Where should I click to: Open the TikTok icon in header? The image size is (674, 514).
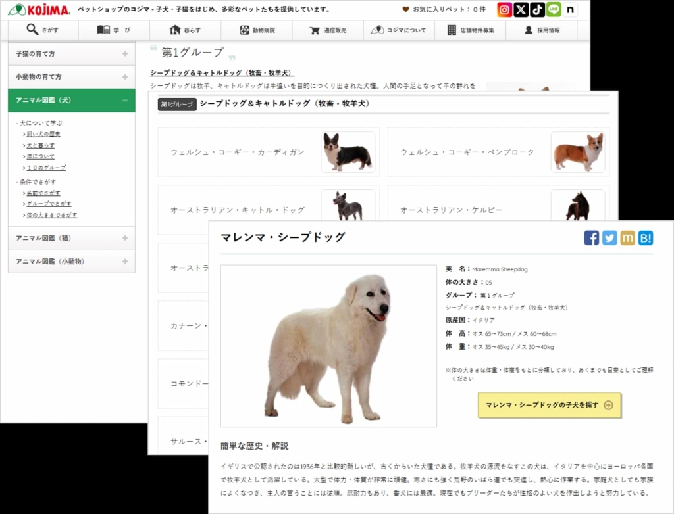(537, 10)
